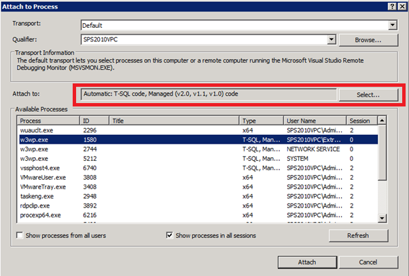
Task: Select the VMwareTray.exe process
Action: [198, 186]
